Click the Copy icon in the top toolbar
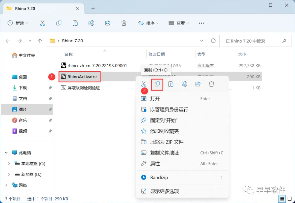 pos(59,23)
